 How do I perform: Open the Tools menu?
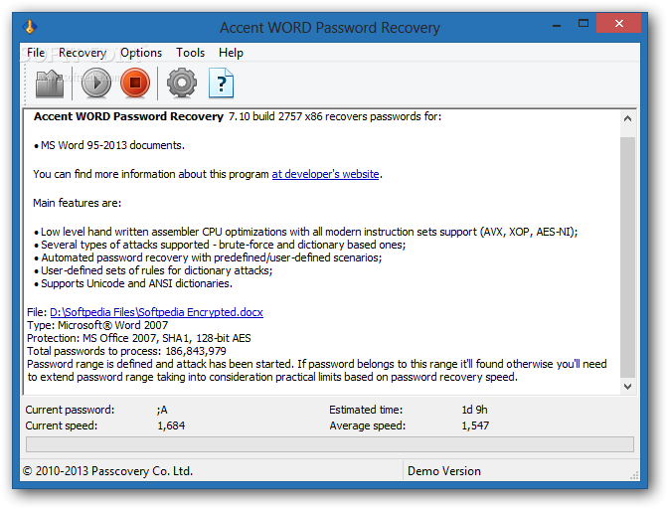[x=191, y=53]
